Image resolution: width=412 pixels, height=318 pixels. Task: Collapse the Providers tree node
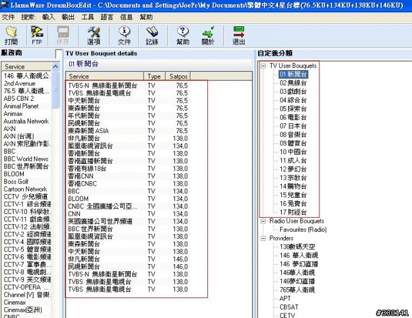click(x=263, y=238)
